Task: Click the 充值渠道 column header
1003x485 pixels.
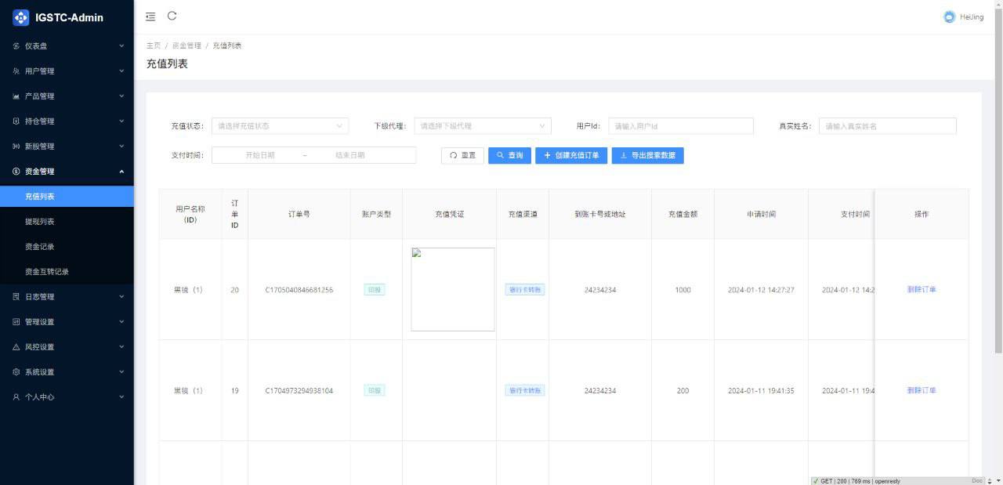Action: click(x=523, y=214)
